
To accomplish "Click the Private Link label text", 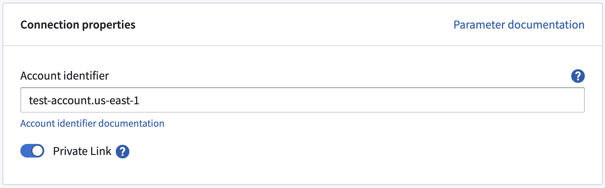I will [x=82, y=151].
